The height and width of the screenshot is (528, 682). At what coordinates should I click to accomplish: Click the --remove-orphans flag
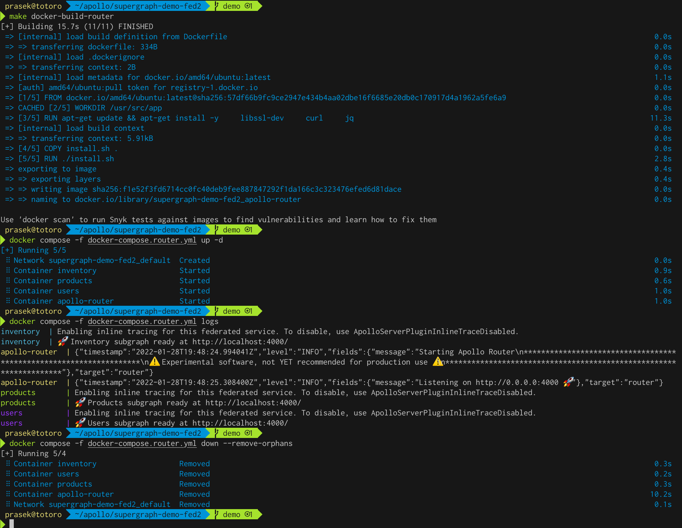pyautogui.click(x=258, y=443)
